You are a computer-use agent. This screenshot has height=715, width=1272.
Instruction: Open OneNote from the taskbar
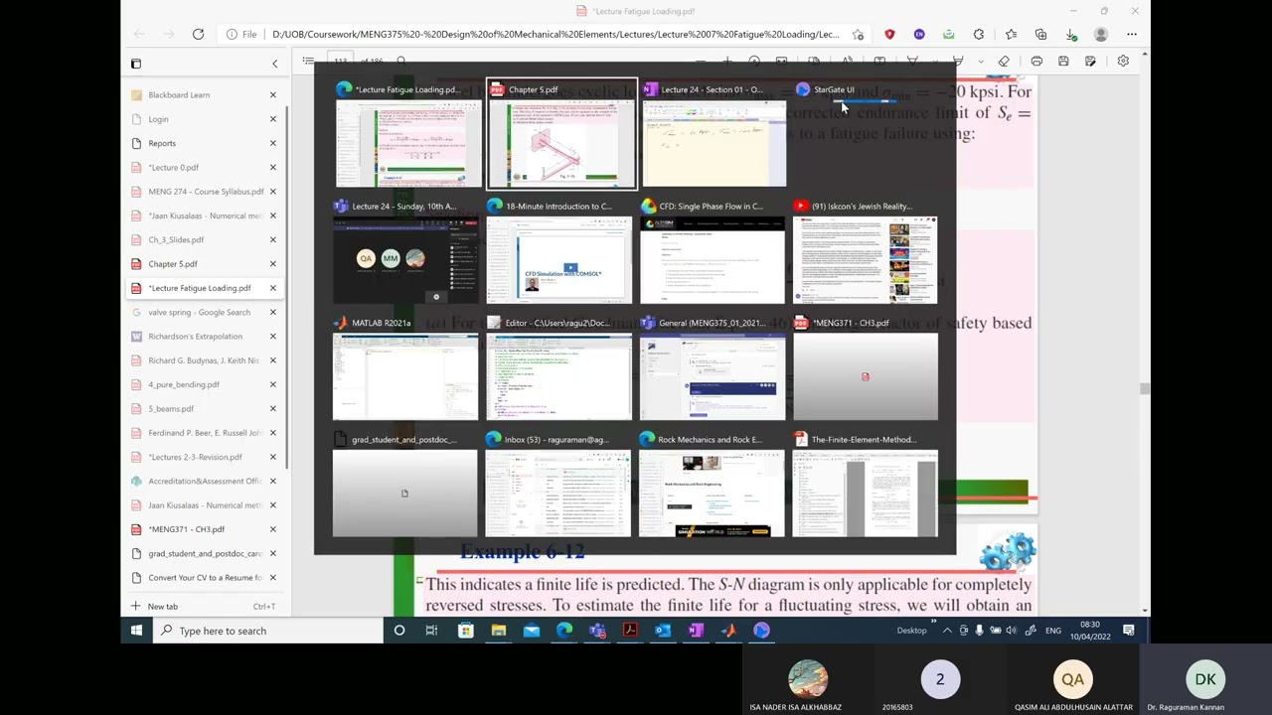click(696, 631)
